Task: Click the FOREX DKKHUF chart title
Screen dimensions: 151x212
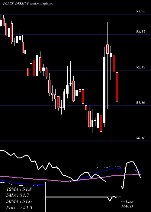Action: 28,4
